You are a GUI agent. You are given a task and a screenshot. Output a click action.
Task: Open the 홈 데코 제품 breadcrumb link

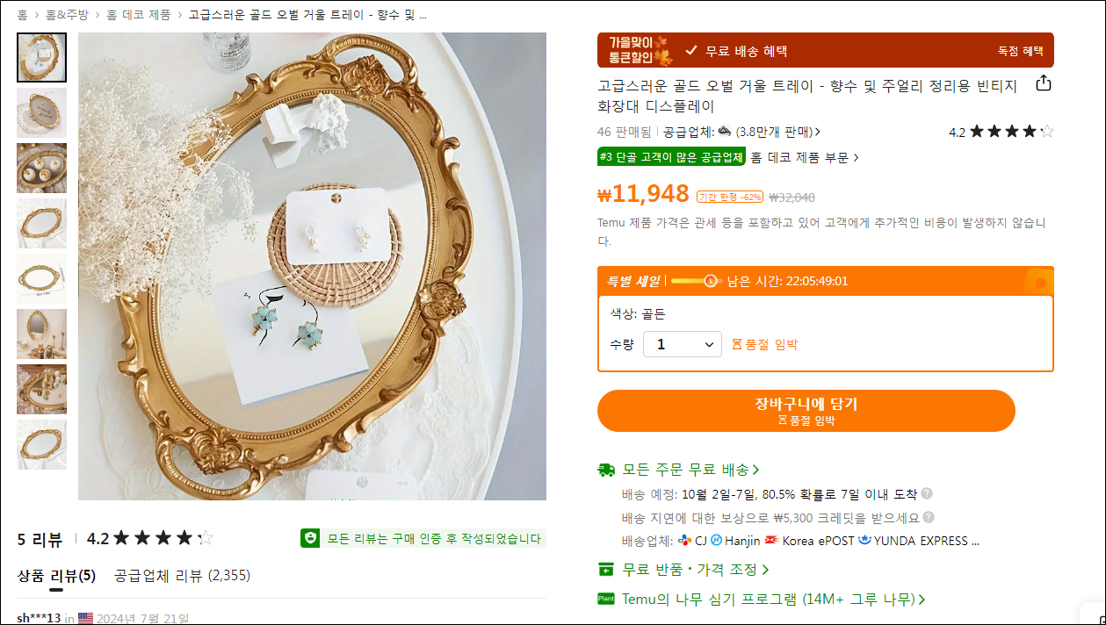tap(139, 15)
